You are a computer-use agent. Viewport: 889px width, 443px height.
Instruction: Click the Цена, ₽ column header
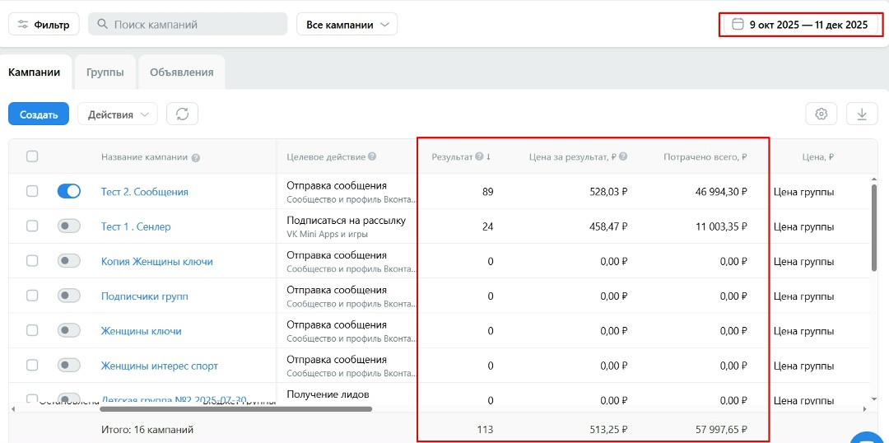pos(817,157)
